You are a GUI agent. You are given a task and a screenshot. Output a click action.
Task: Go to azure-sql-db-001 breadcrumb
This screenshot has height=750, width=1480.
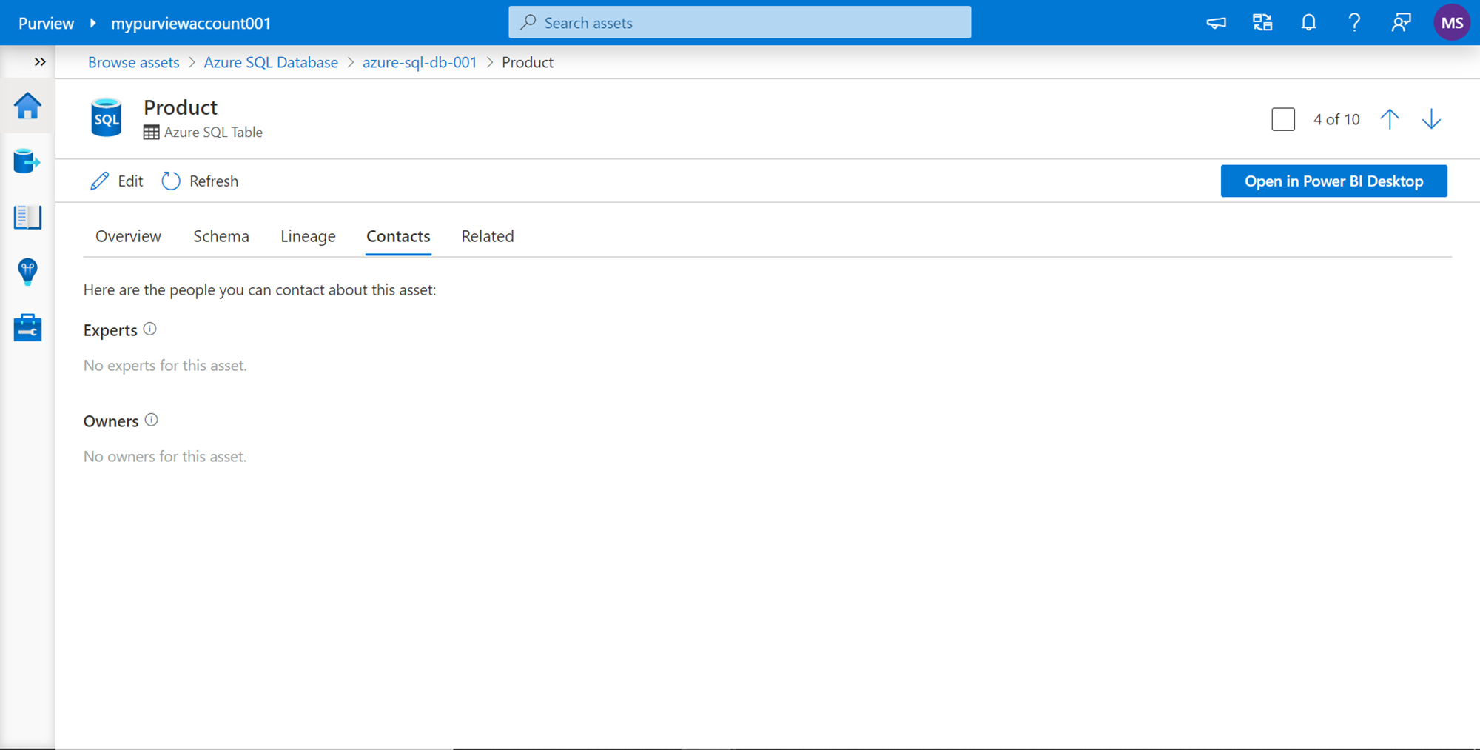[420, 62]
